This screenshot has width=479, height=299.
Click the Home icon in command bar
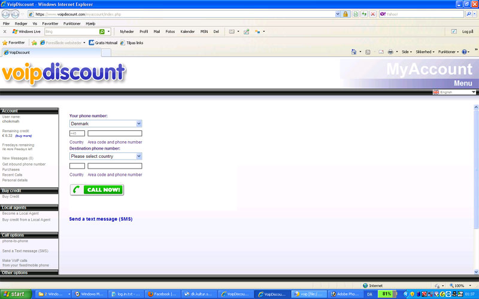[x=354, y=52]
